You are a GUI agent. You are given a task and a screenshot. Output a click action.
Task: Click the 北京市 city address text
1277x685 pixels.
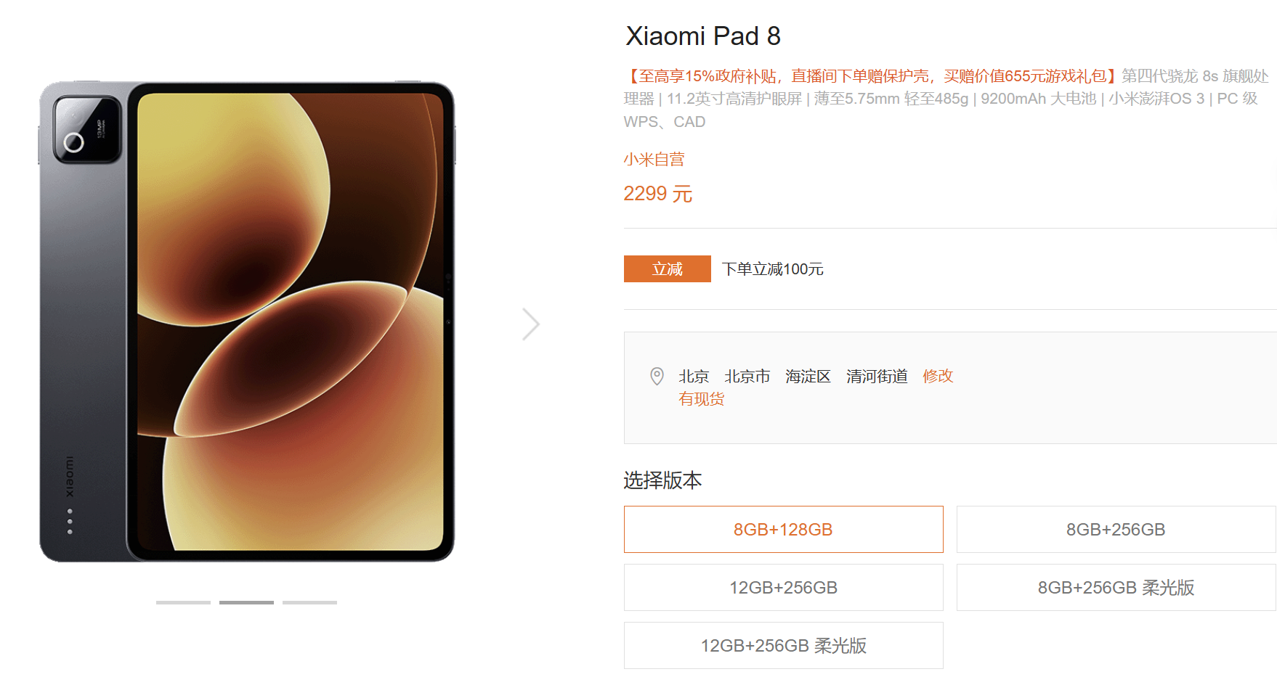click(x=747, y=376)
